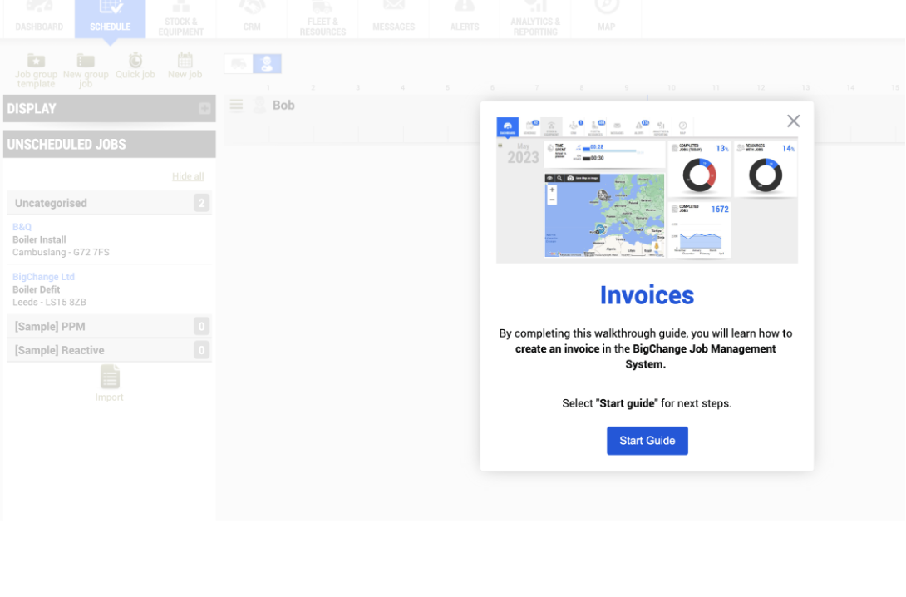Screen dimensions: 906x597
Task: Open Fleet & Resources tab
Action: point(323,19)
